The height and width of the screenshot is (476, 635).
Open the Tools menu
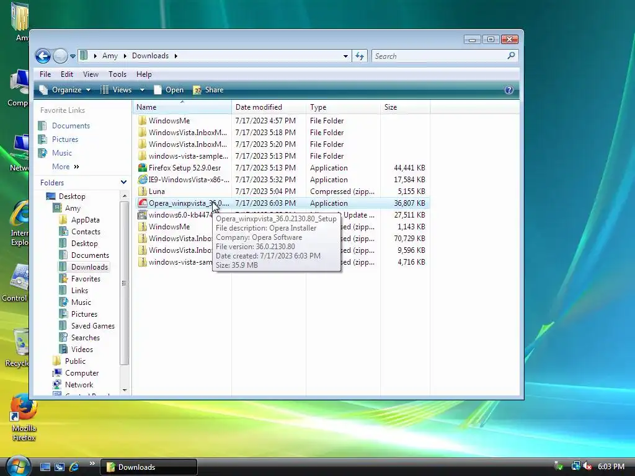117,74
